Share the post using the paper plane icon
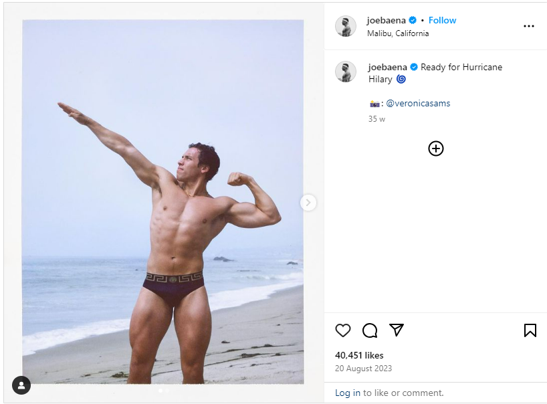 point(397,330)
